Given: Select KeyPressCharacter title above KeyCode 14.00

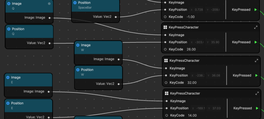Looking at the screenshot, I should tap(185, 93).
